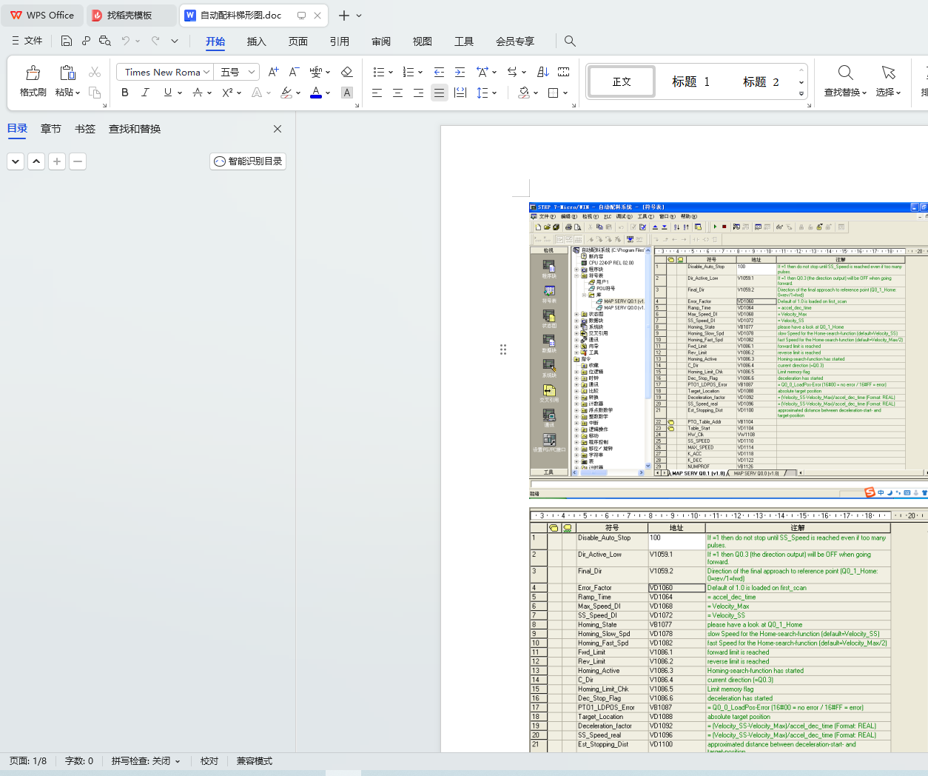The image size is (928, 776).
Task: Click the 智能识别目录 button
Action: 248,161
